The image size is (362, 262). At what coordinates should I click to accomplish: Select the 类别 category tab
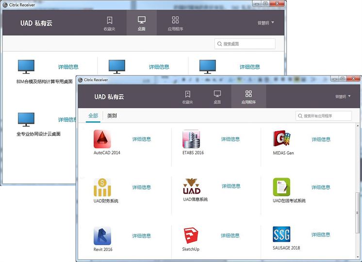coord(112,116)
